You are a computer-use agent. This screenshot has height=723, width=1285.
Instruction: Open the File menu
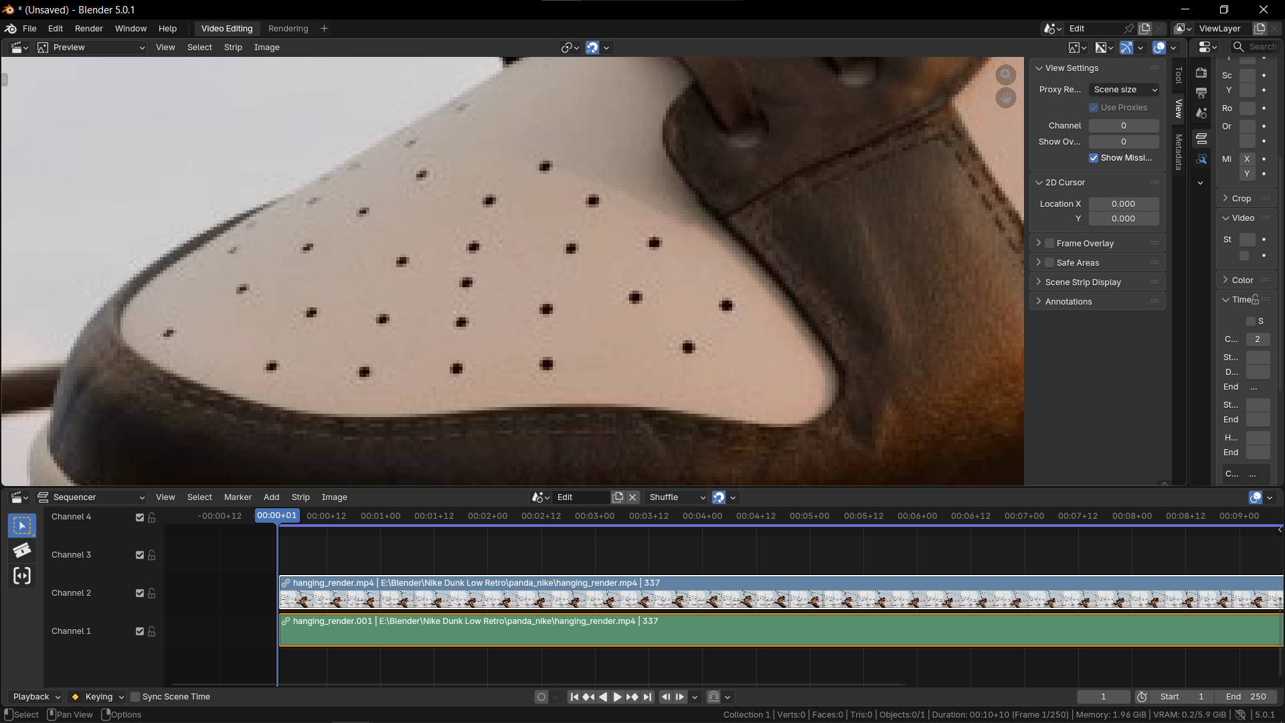tap(29, 29)
